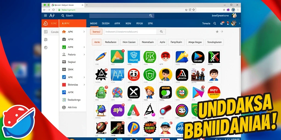This screenshot has height=140, width=281.
Task: Click the browser bookmark star in address bar
Action: (193, 10)
